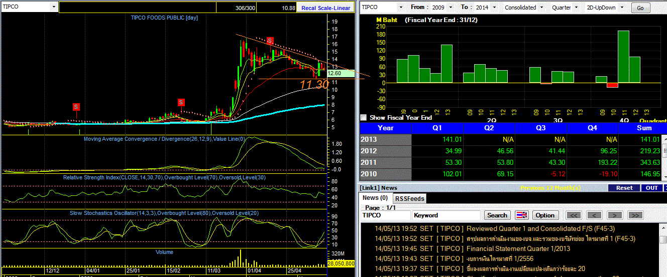The image size is (667, 277).
Task: Enable Show Fiscal Year End checkbox
Action: 364,118
